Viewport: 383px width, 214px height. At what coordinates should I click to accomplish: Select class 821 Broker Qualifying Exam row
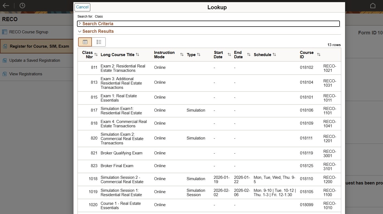[121, 153]
